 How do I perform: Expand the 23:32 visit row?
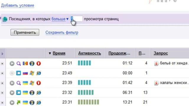[x=2, y=93]
